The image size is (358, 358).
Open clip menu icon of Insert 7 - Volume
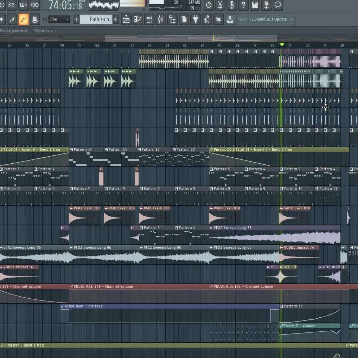[282, 326]
